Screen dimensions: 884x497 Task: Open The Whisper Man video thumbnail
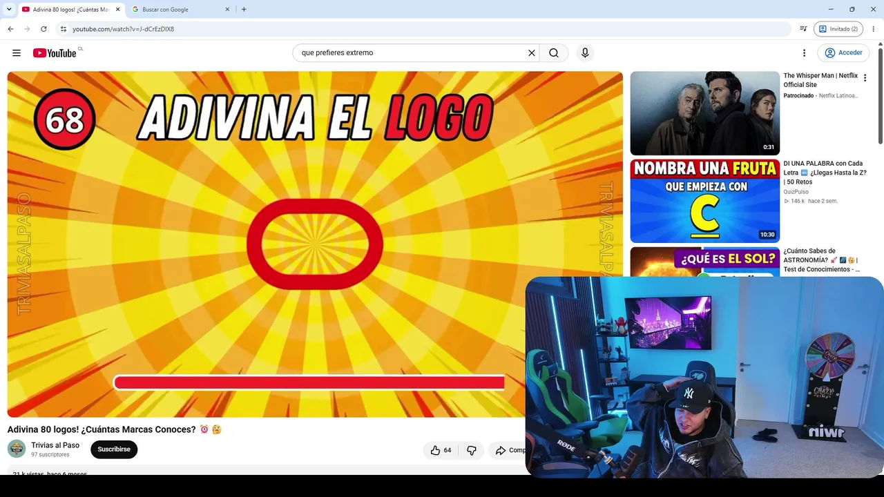(x=704, y=113)
